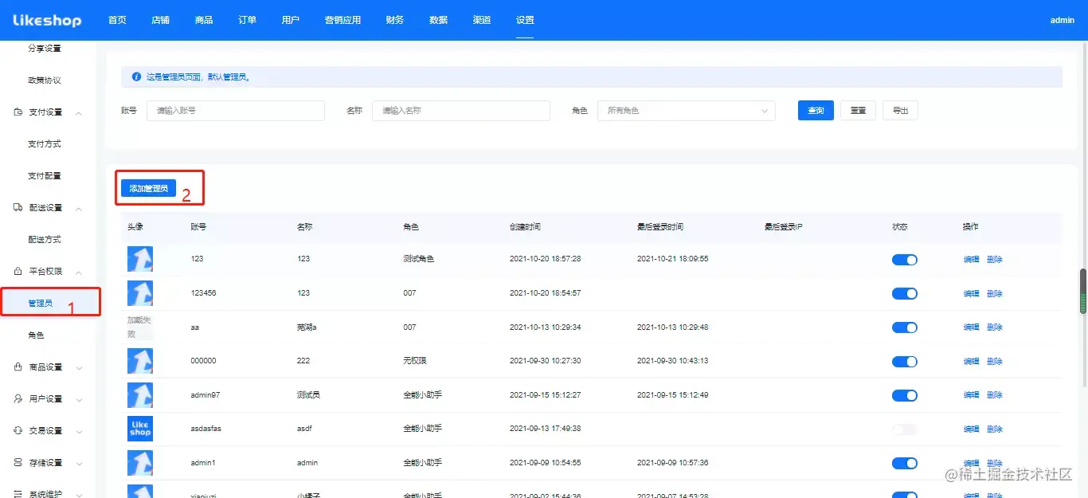Click the lock icon beside 平台权限

click(18, 272)
